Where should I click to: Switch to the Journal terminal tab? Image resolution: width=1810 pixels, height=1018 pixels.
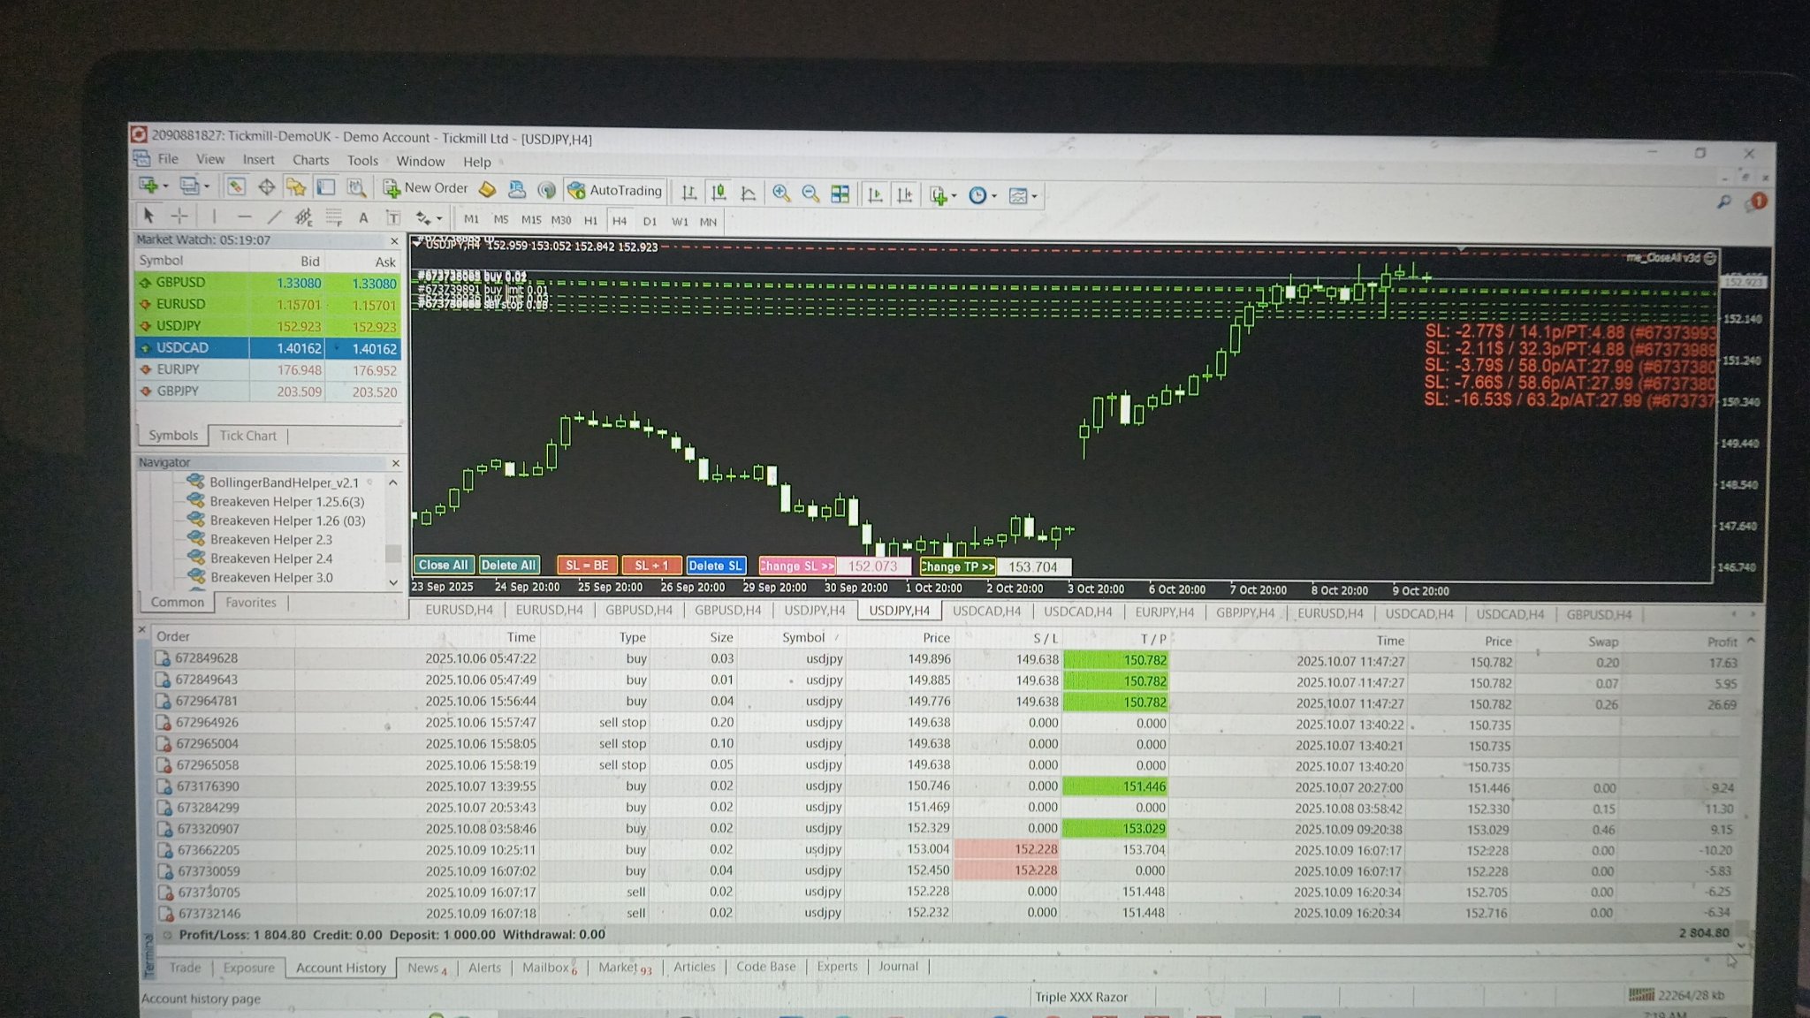898,967
